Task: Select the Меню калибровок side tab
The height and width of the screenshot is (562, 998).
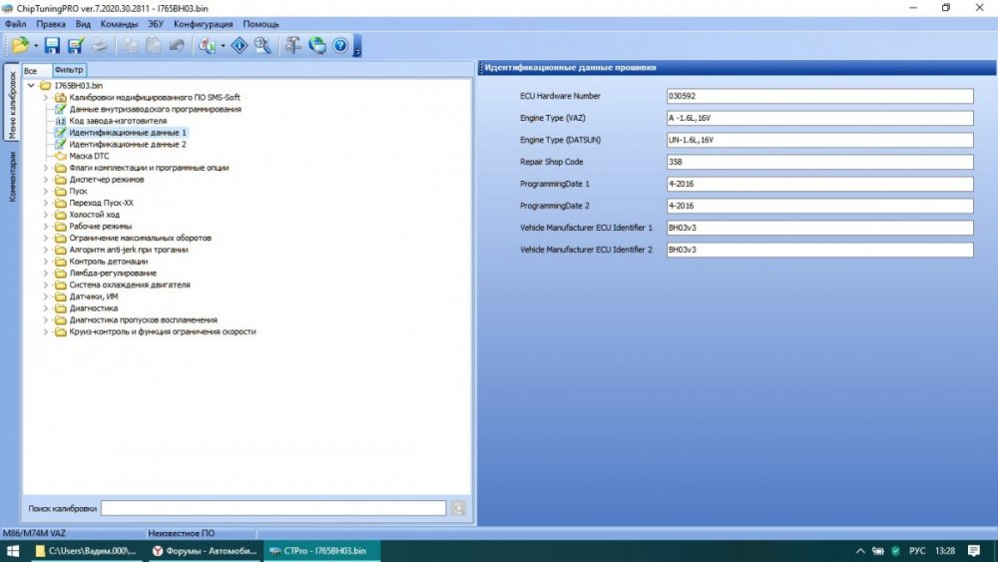Action: tap(11, 103)
